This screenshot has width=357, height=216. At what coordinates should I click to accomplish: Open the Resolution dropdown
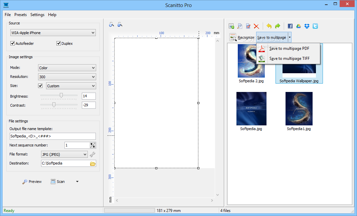click(x=67, y=77)
